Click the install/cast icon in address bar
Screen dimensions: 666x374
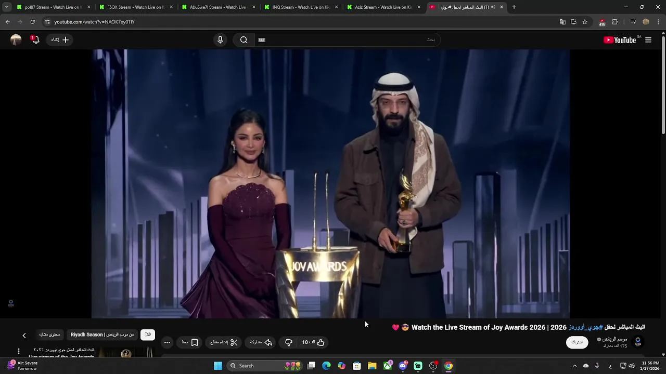[573, 22]
